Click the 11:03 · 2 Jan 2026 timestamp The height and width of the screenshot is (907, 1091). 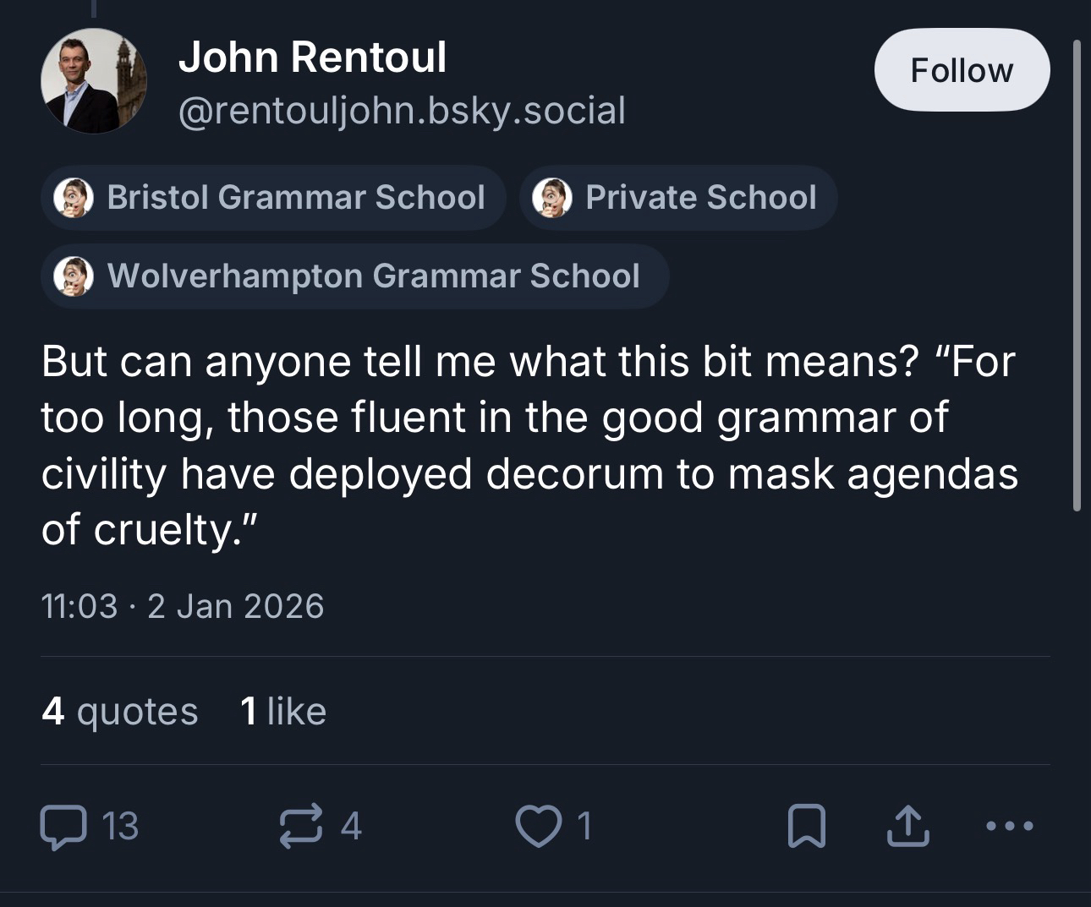point(183,606)
